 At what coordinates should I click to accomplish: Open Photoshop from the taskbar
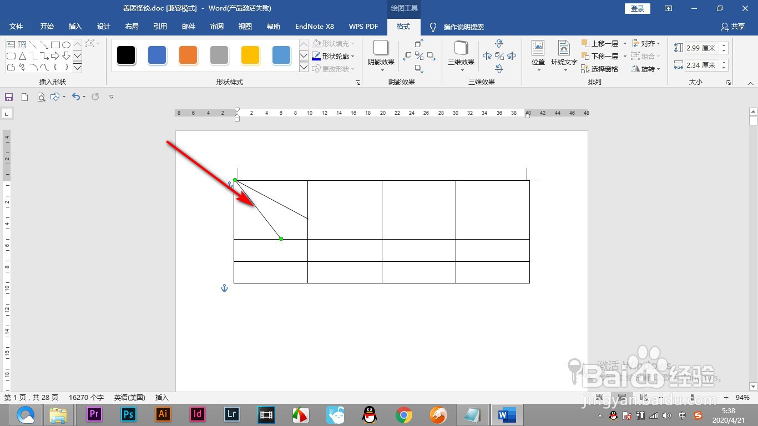(129, 414)
